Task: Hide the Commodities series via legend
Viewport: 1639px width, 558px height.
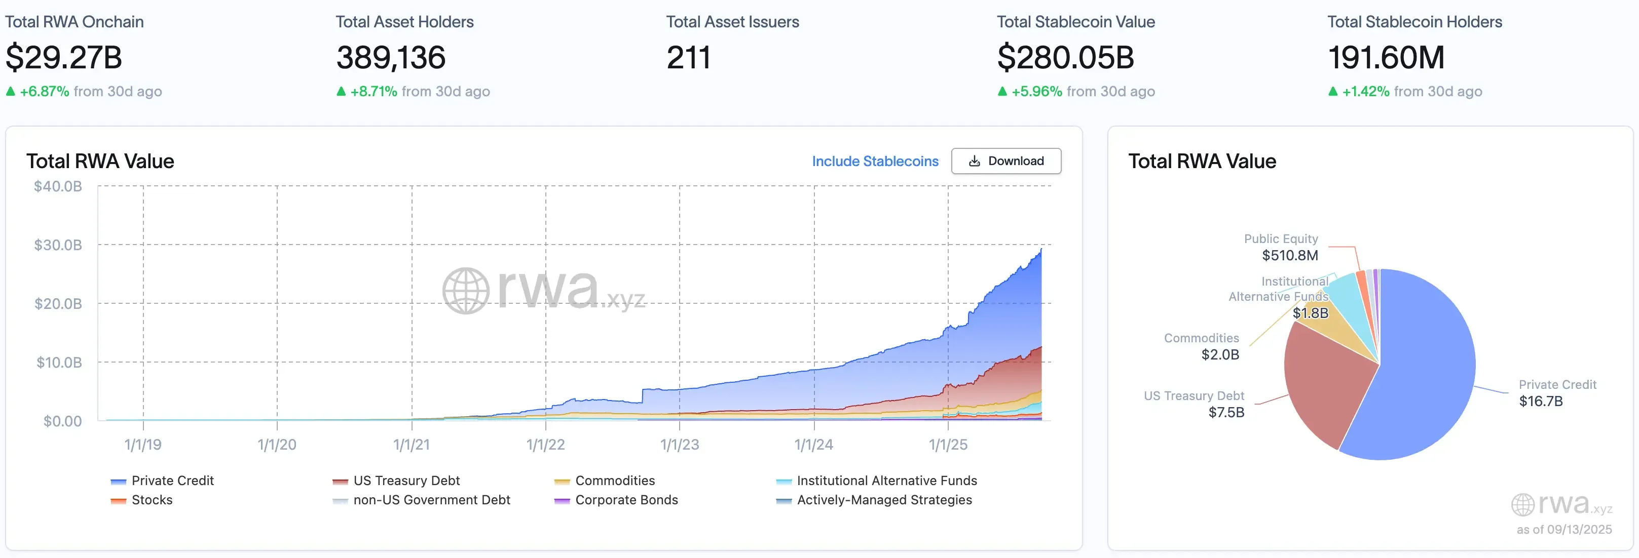Action: pyautogui.click(x=615, y=481)
